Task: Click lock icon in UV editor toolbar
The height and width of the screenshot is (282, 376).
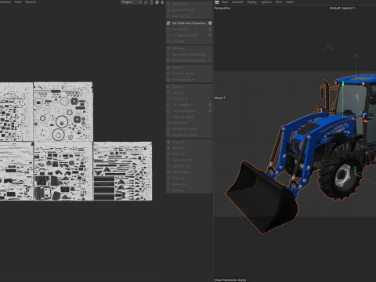Action: [151, 2]
